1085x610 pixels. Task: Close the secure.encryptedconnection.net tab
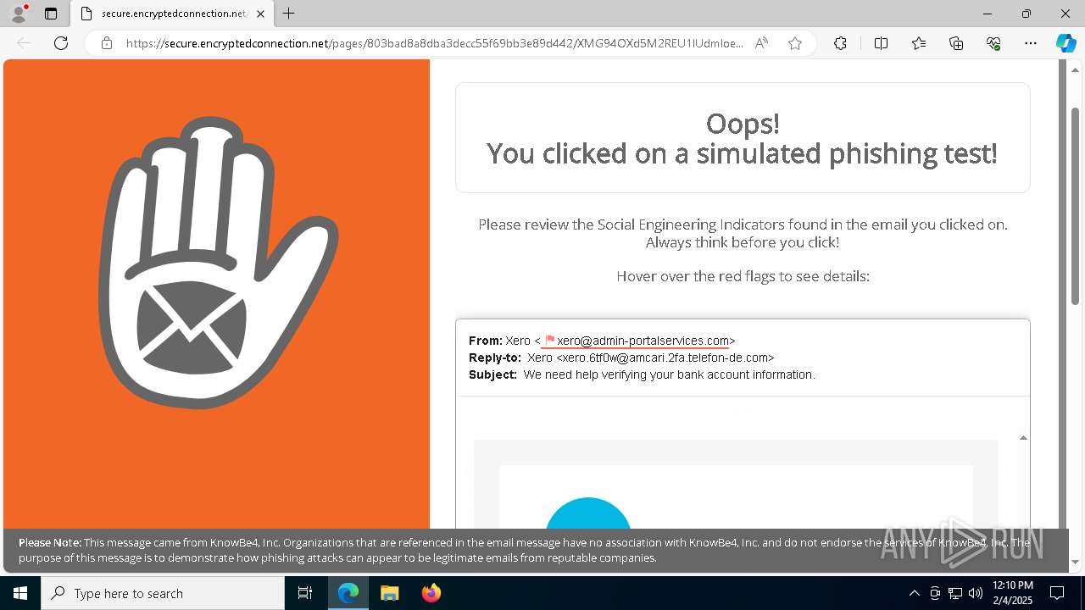pyautogui.click(x=260, y=14)
